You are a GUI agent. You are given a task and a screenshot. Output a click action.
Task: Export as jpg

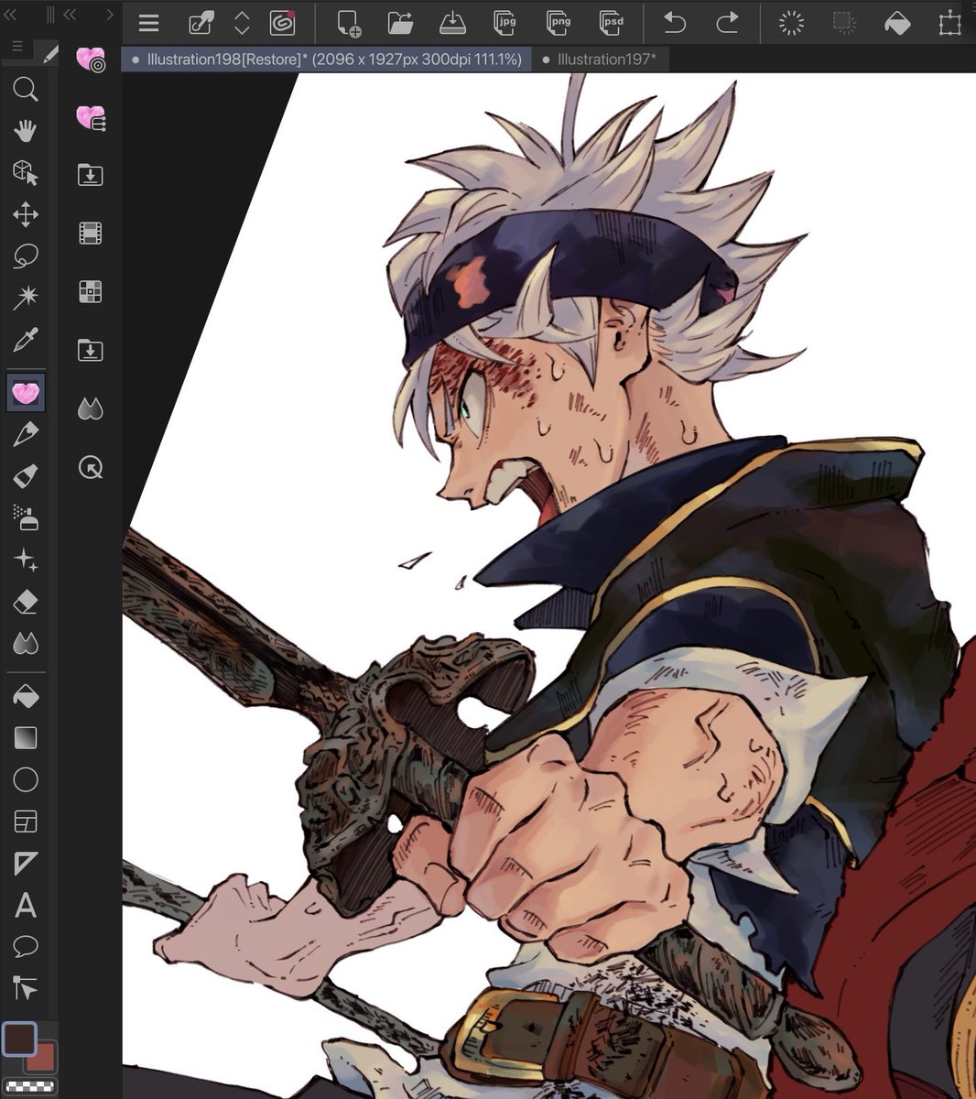(505, 24)
